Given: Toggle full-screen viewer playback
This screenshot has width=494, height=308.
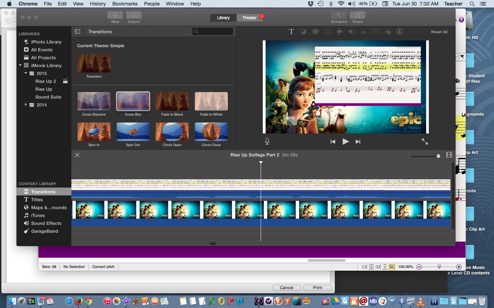Looking at the screenshot, I should click(x=425, y=141).
